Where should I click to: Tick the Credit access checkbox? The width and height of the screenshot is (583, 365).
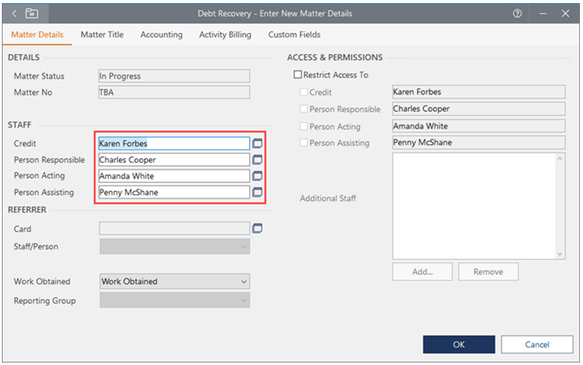(x=304, y=92)
